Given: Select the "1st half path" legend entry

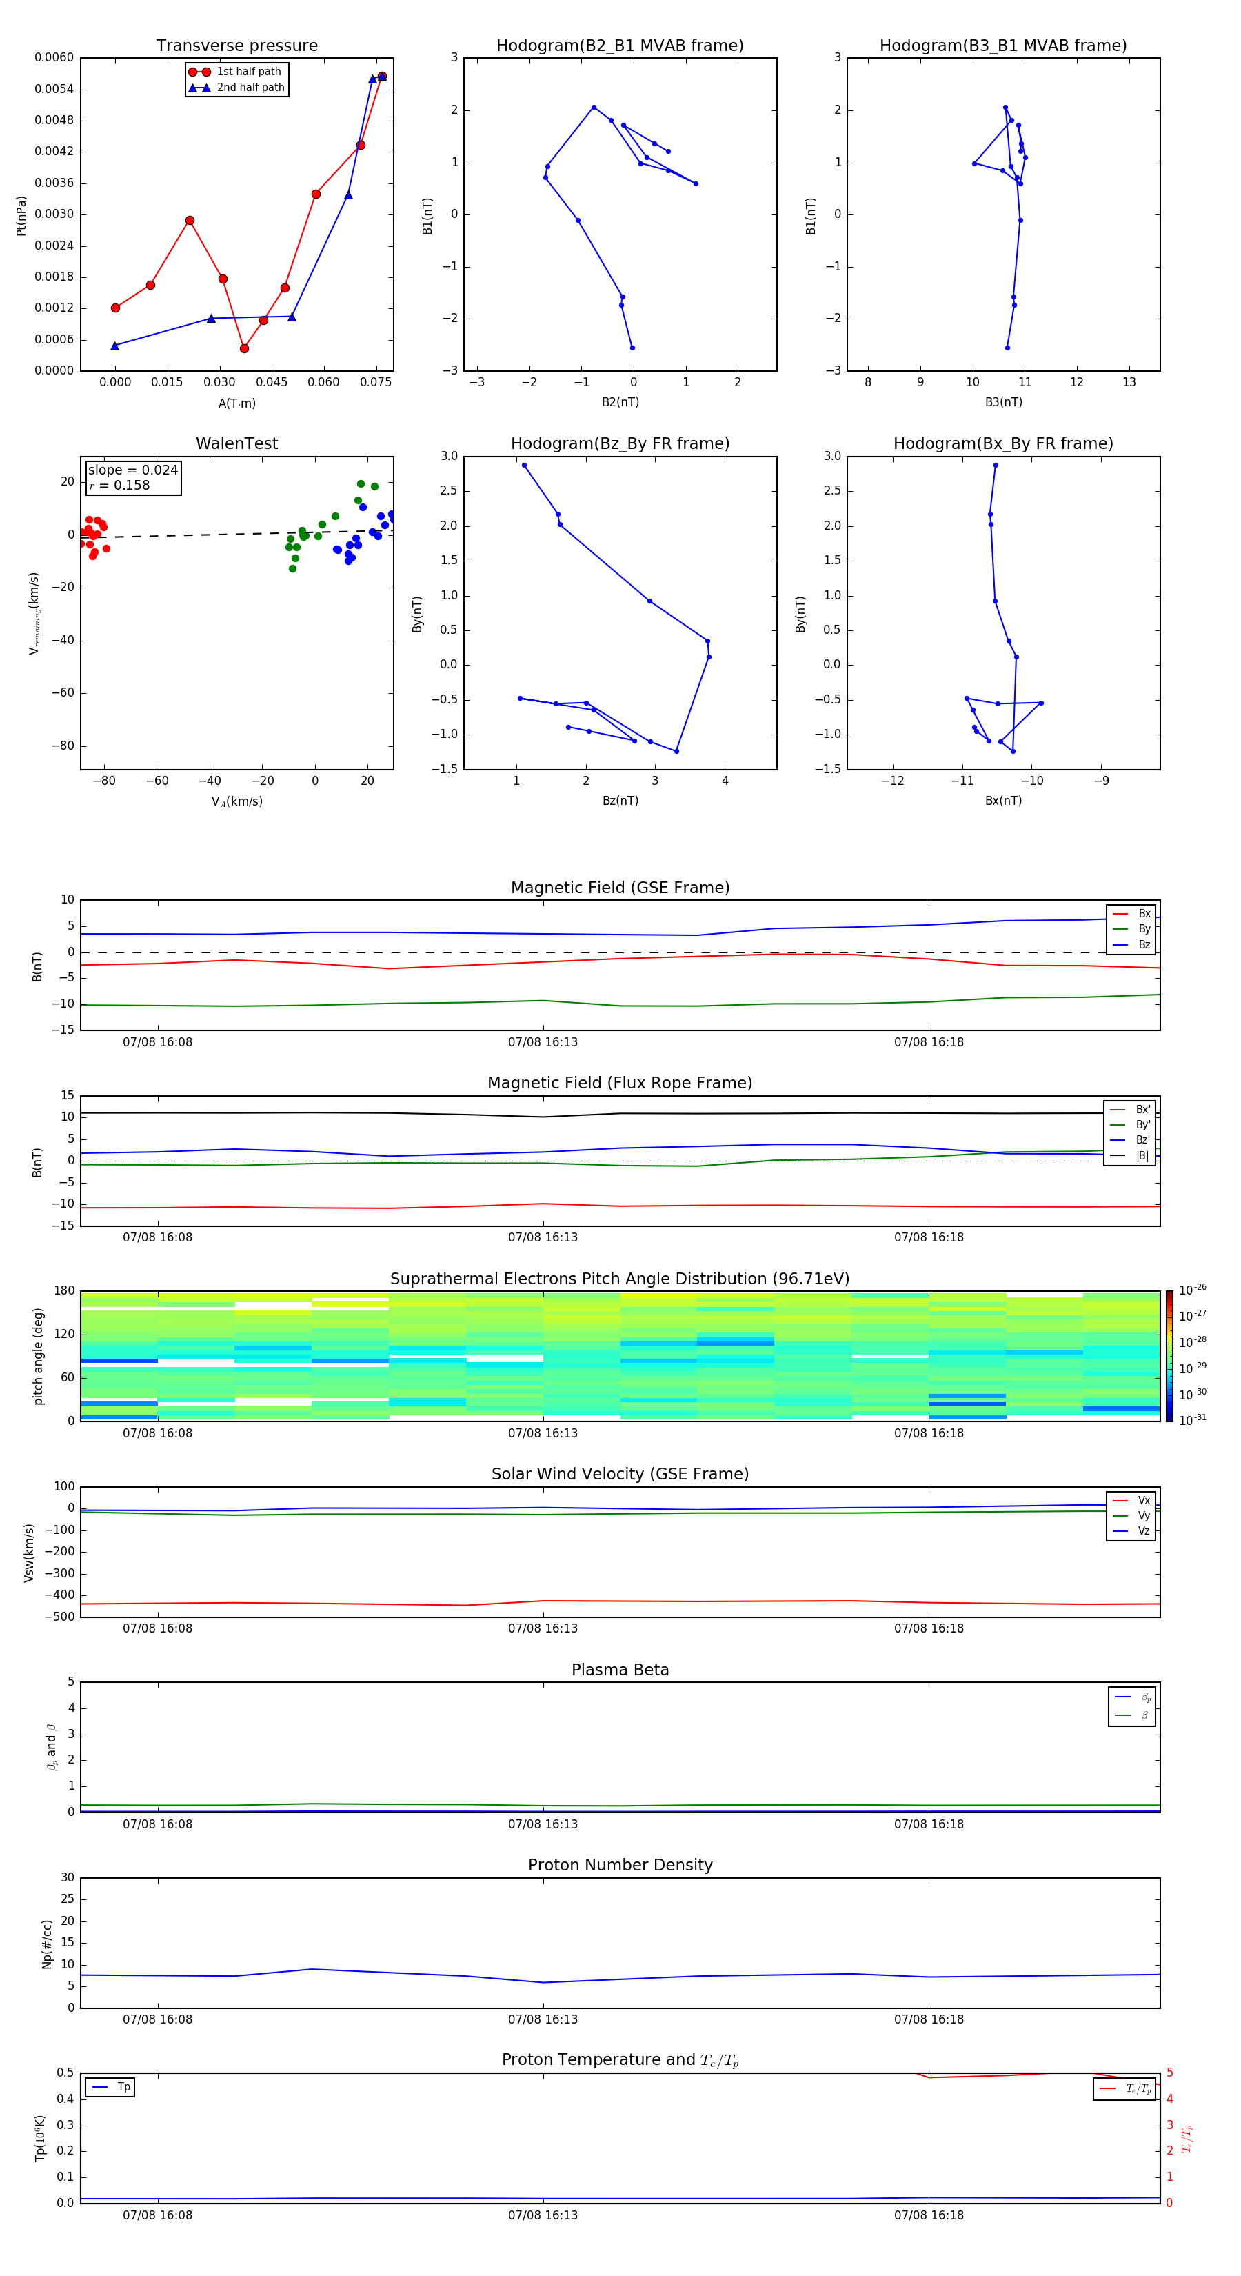Looking at the screenshot, I should point(236,72).
